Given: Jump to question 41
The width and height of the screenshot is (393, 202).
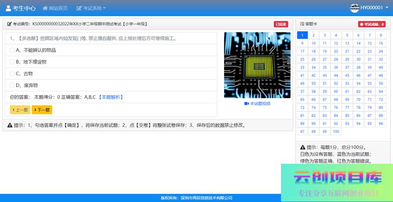Looking at the screenshot, I should [x=302, y=75].
